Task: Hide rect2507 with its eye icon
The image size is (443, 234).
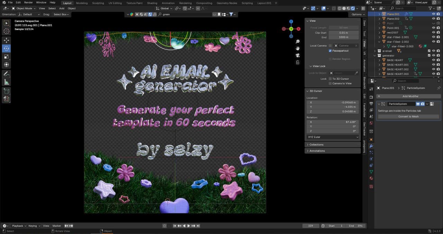Action: coord(434,32)
